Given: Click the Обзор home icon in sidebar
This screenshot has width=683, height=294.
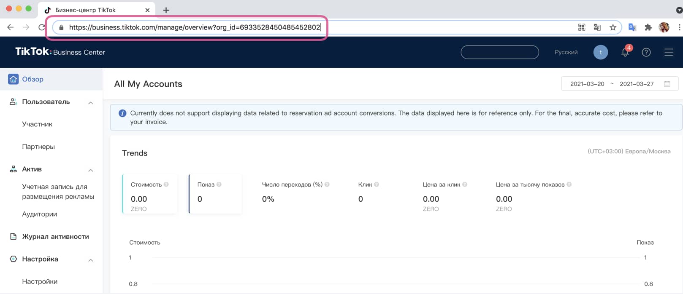Looking at the screenshot, I should coord(14,79).
